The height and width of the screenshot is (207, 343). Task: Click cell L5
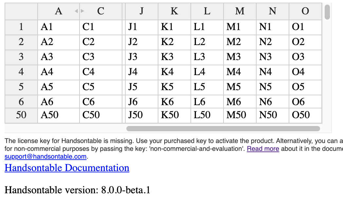207,87
